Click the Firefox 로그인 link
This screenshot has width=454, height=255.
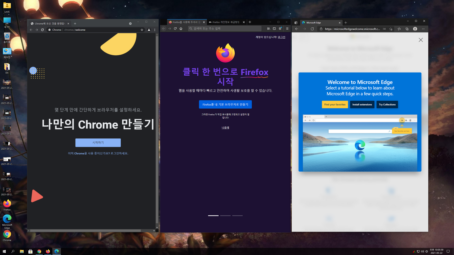point(281,37)
